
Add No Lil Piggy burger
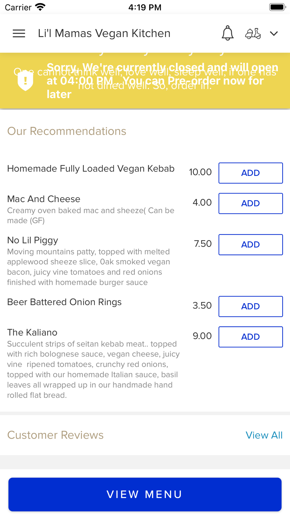pyautogui.click(x=251, y=245)
